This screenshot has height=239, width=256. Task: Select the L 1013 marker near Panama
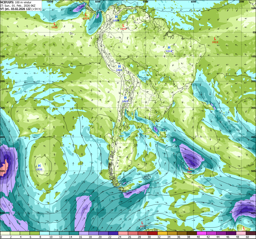86,16
